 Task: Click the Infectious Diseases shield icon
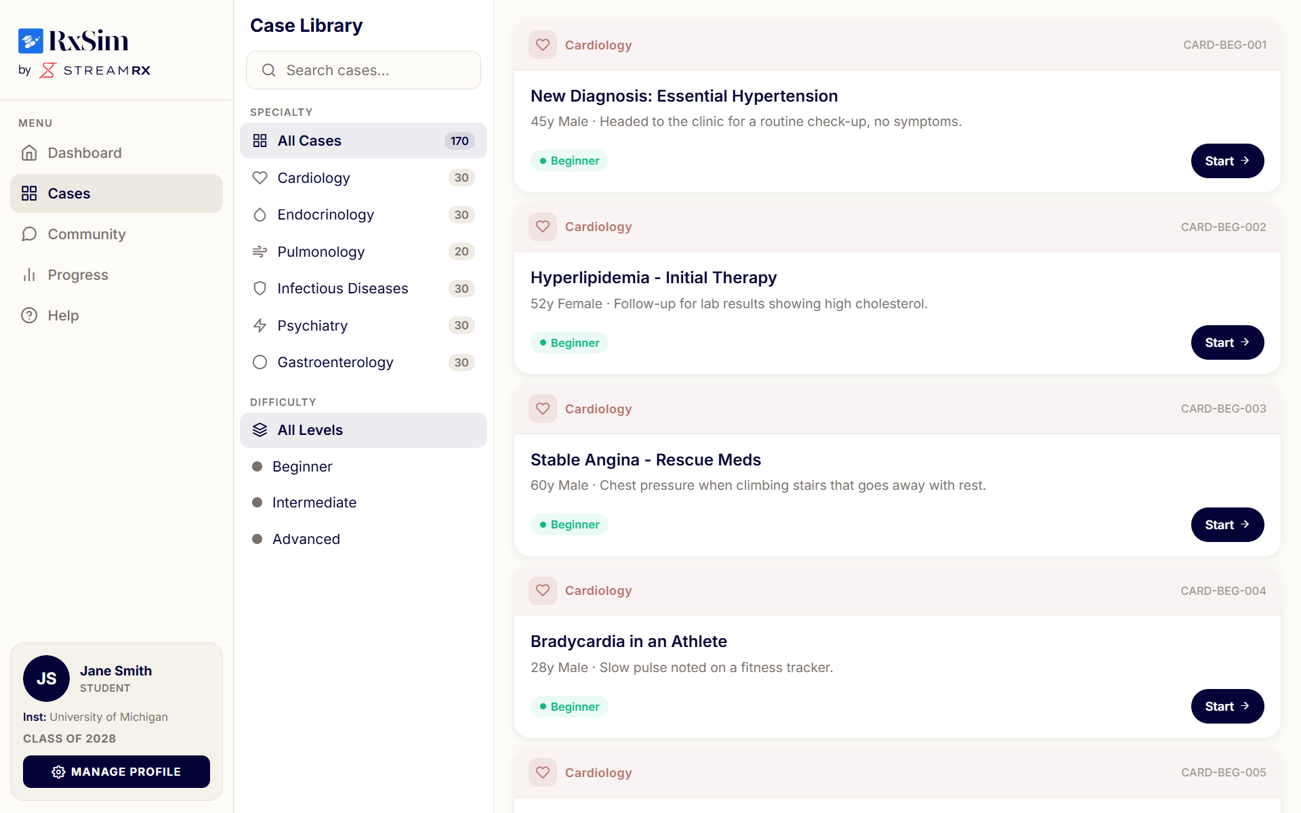pyautogui.click(x=260, y=289)
